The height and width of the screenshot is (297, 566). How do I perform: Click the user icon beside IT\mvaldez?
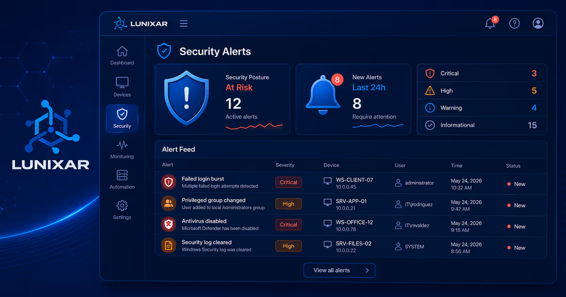click(x=398, y=225)
